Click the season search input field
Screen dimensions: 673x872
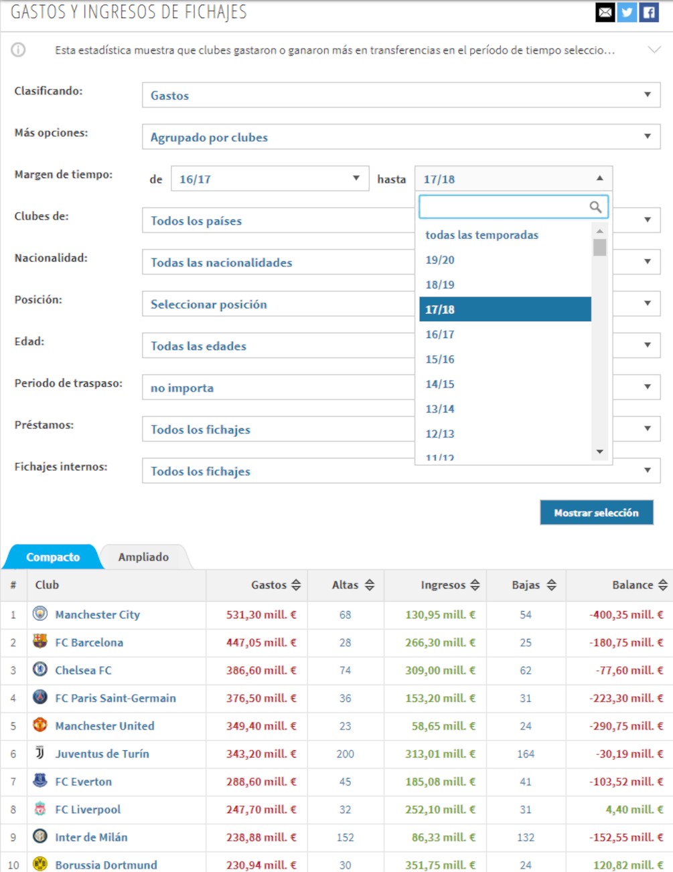504,207
